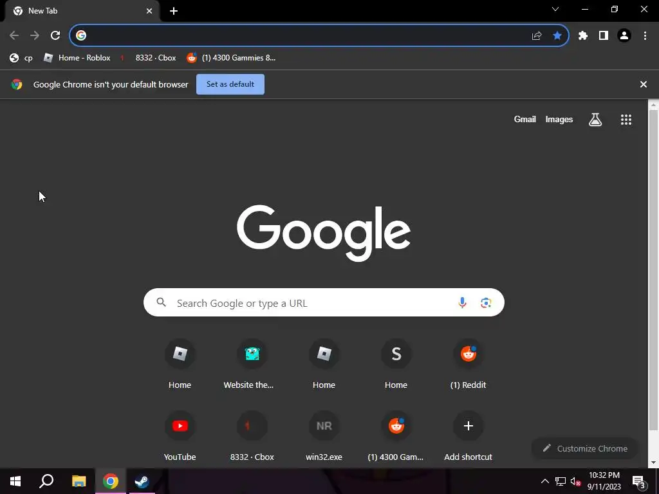Open the Search Labs flask icon
Screen dimensions: 659x494
click(595, 120)
